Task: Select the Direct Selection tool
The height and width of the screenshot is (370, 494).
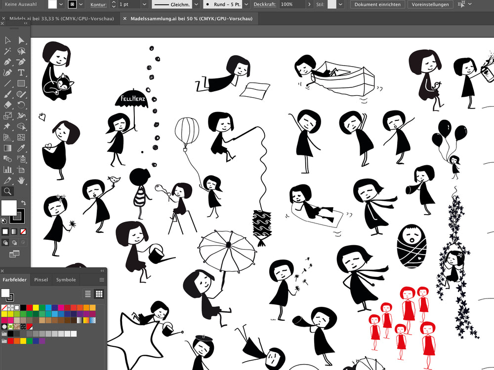Action: 21,40
